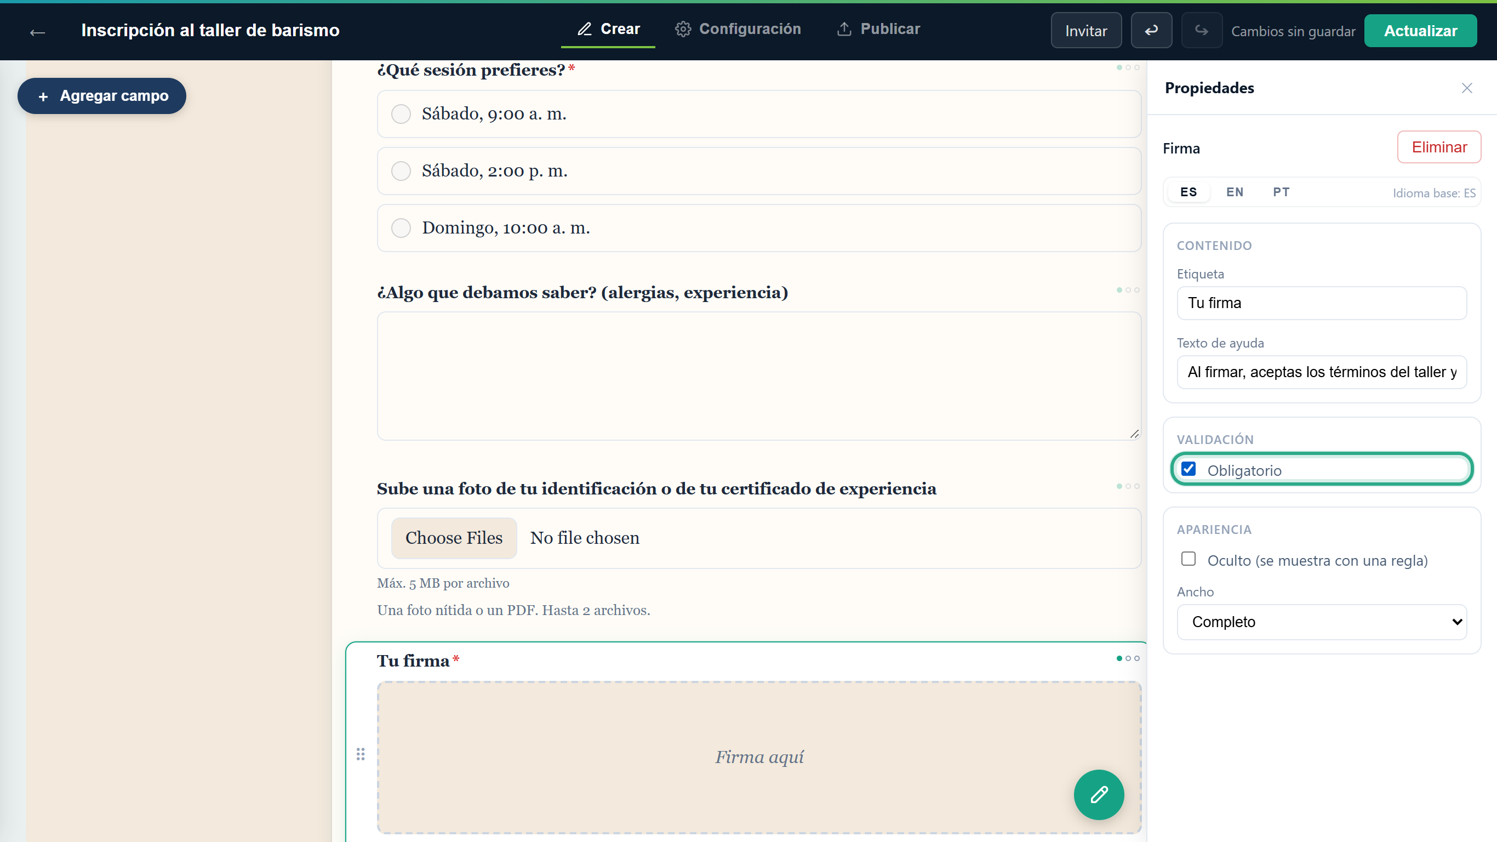Click the back arrow next to the form title
The image size is (1497, 842).
[37, 31]
